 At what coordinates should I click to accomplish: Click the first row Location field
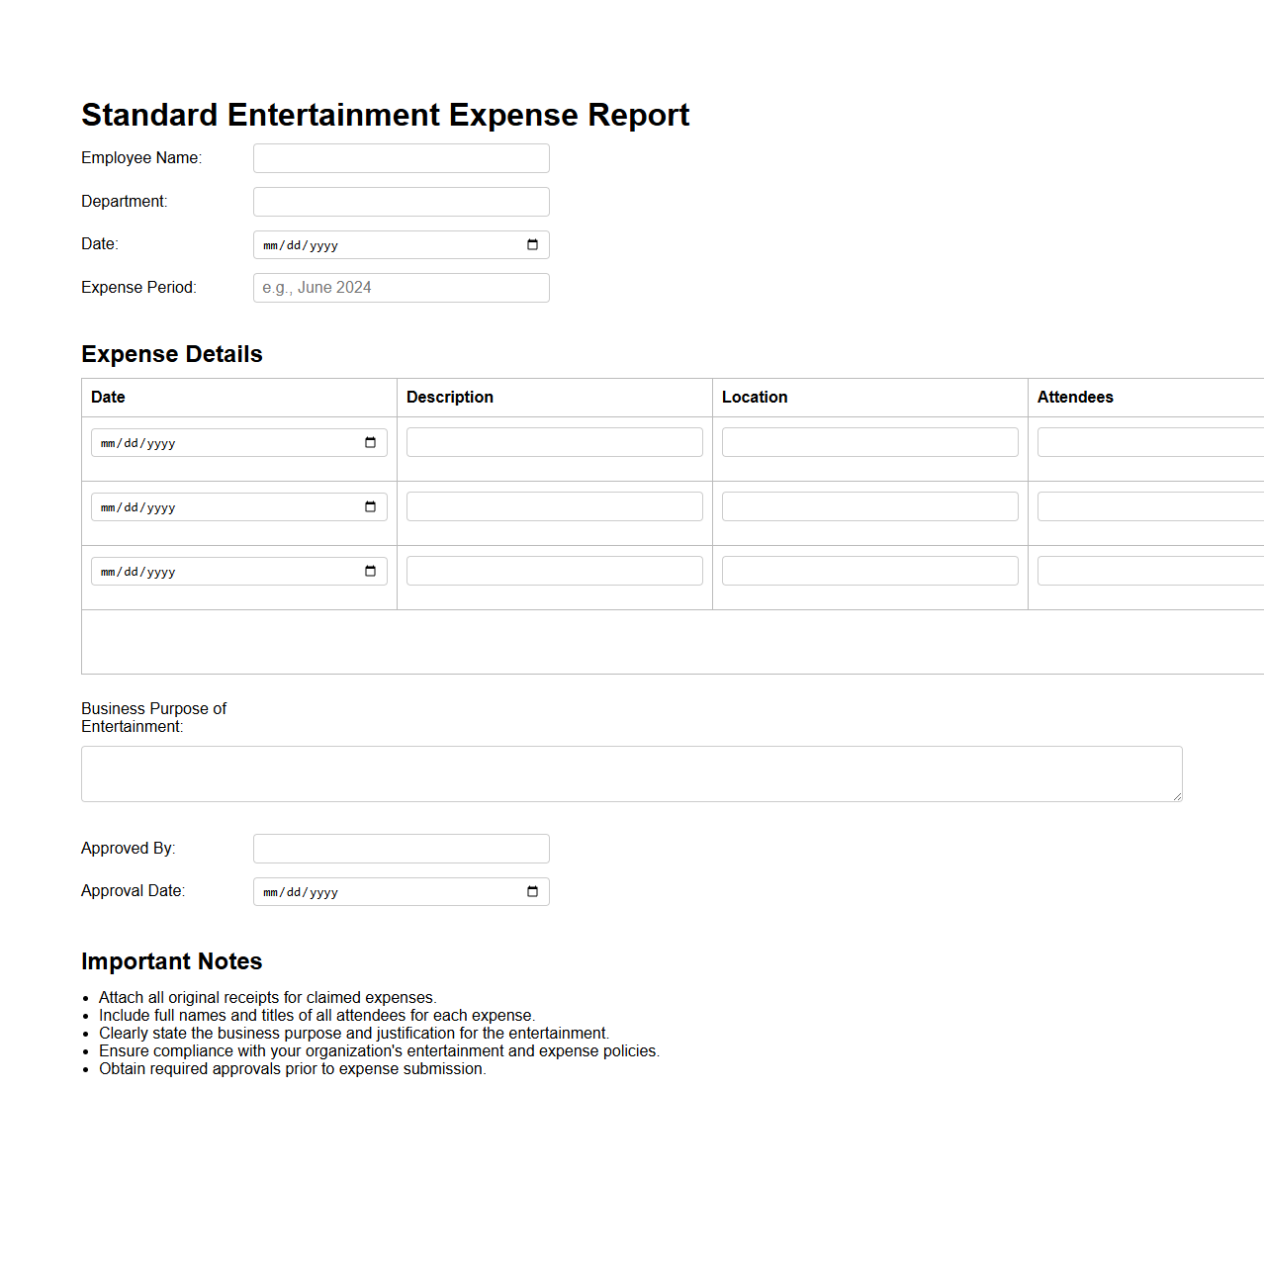tap(869, 442)
